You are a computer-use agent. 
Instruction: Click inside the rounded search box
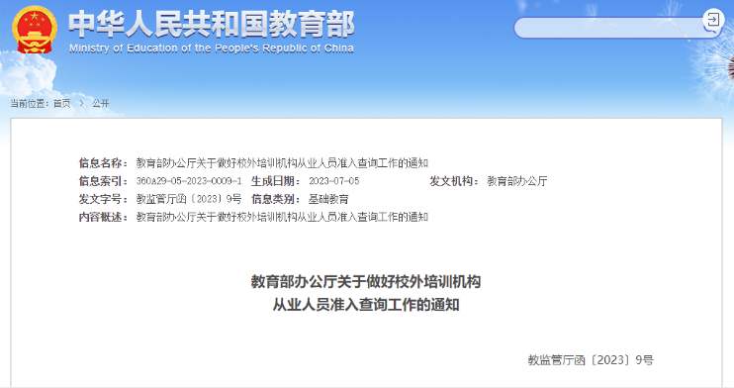(608, 28)
